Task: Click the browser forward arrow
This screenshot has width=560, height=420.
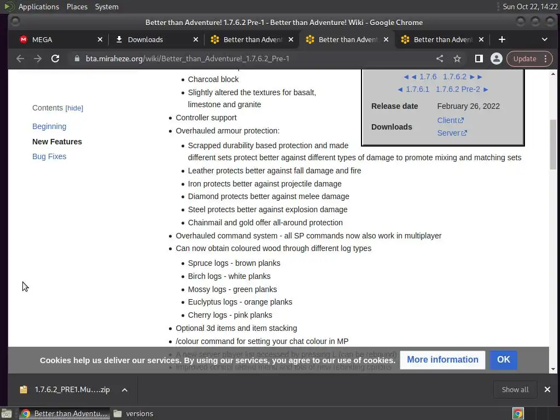Action: pyautogui.click(x=38, y=59)
